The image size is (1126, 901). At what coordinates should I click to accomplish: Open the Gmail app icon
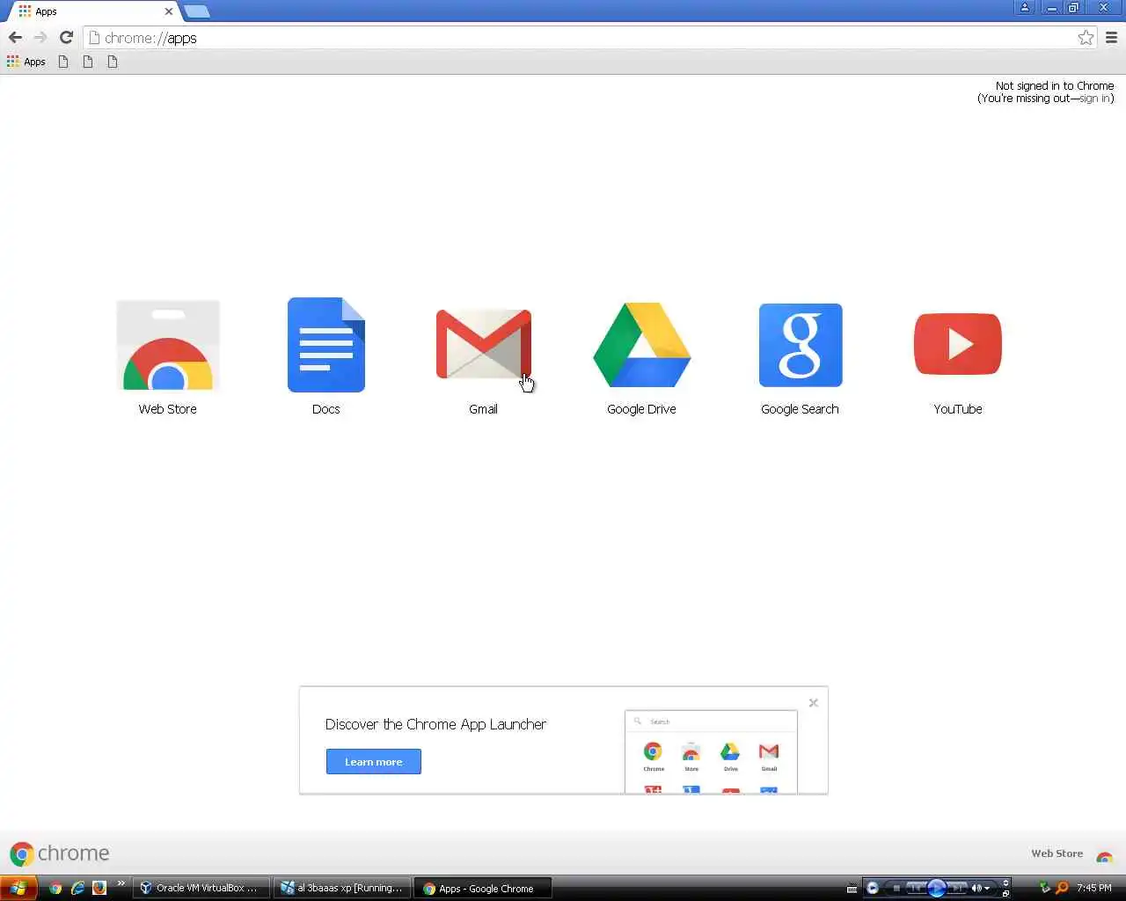(x=483, y=344)
